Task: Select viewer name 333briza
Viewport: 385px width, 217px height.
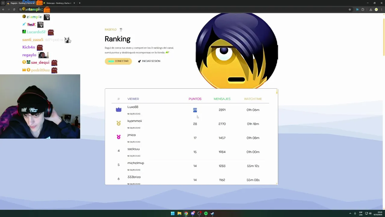Action: pyautogui.click(x=134, y=177)
